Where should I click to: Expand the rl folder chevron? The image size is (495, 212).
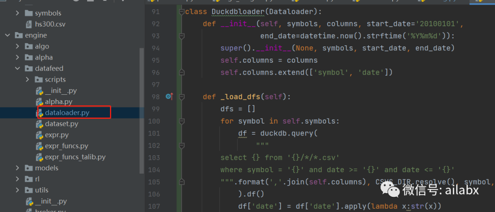point(18,179)
